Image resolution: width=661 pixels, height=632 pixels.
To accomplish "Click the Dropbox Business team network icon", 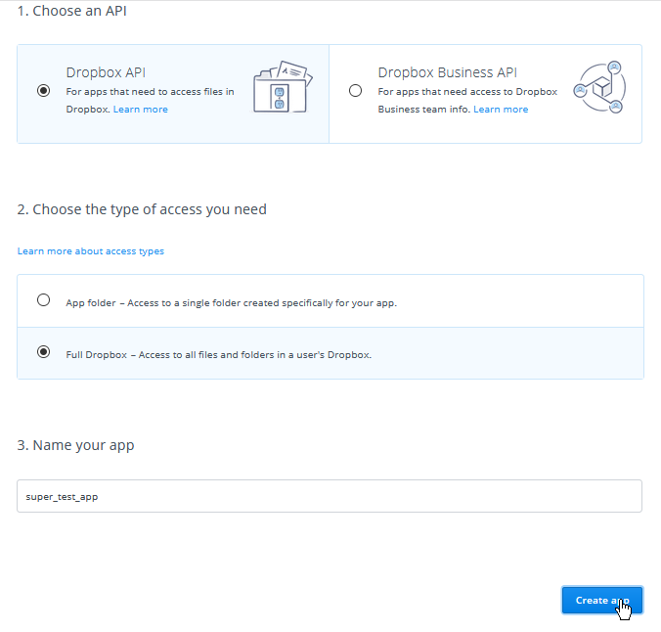I will point(599,87).
